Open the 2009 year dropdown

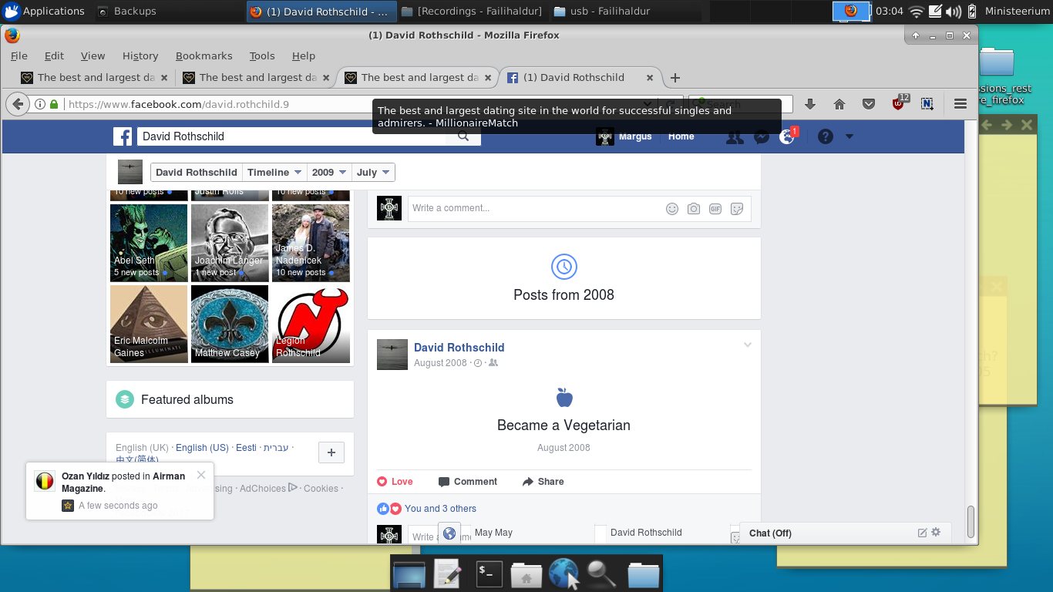click(329, 173)
